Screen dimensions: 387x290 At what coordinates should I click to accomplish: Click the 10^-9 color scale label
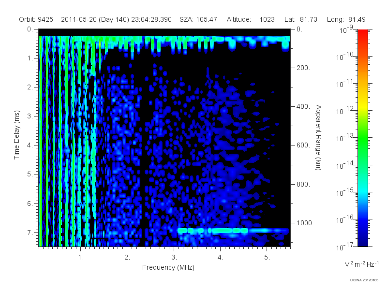click(x=346, y=29)
